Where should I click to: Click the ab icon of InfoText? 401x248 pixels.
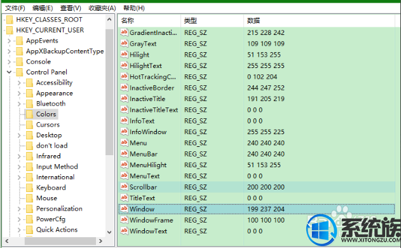click(x=124, y=121)
